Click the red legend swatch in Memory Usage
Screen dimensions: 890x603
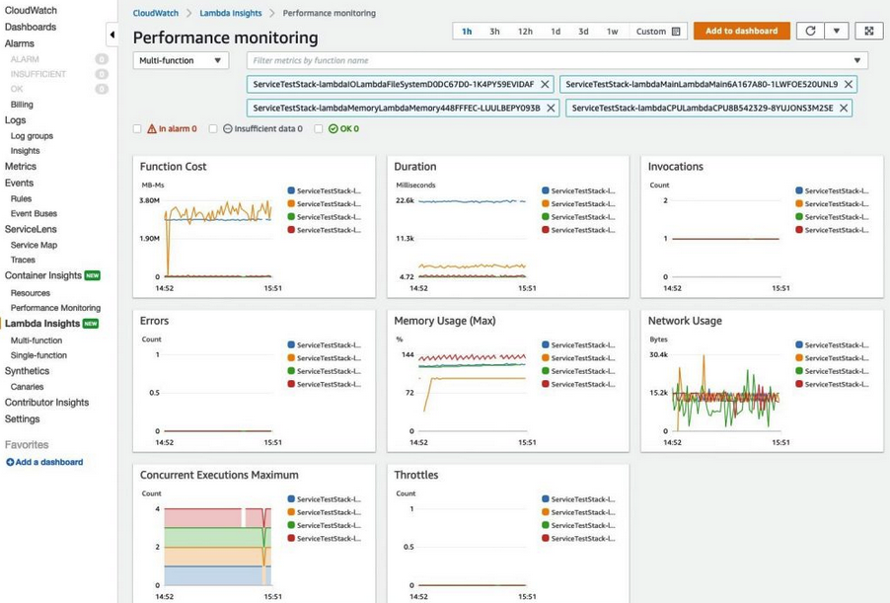click(x=546, y=384)
